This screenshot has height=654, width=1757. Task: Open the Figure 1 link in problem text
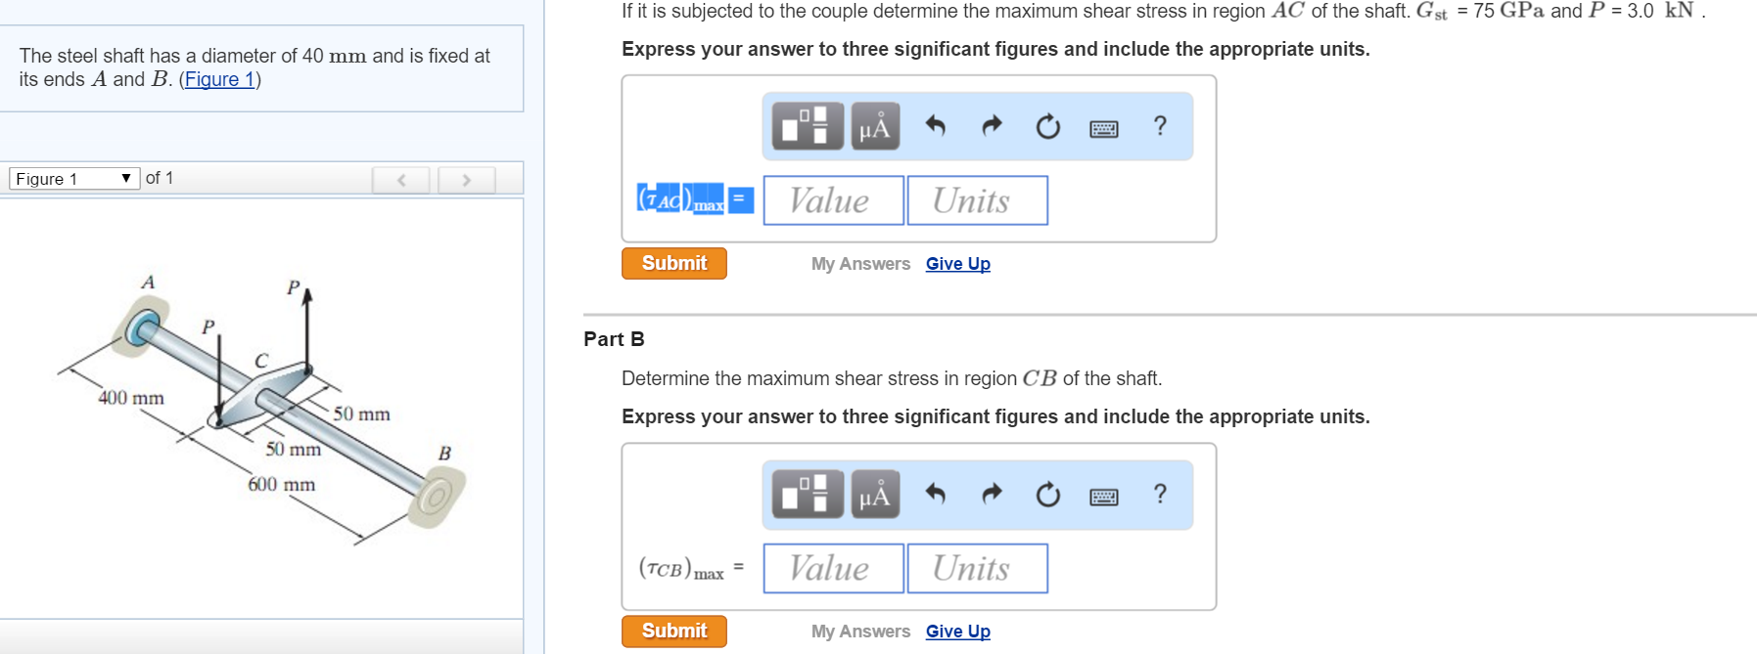point(220,79)
